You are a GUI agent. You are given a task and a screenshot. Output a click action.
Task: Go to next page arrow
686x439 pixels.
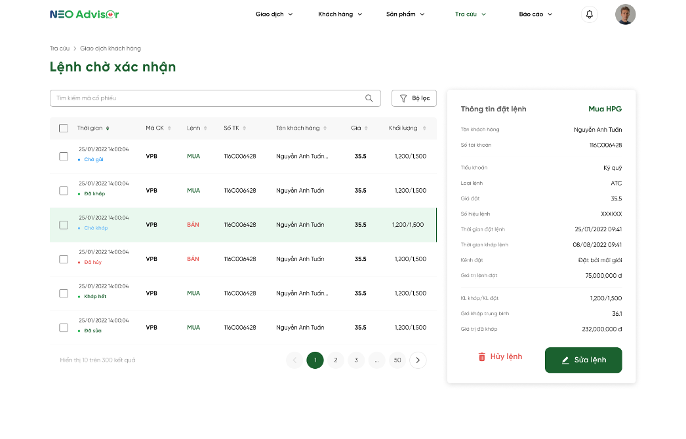[418, 360]
